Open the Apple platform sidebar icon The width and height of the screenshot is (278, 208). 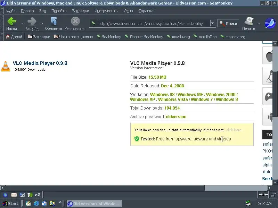(268, 55)
